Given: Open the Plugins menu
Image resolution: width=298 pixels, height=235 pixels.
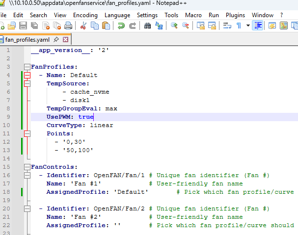Looking at the screenshot, I should click(235, 15).
